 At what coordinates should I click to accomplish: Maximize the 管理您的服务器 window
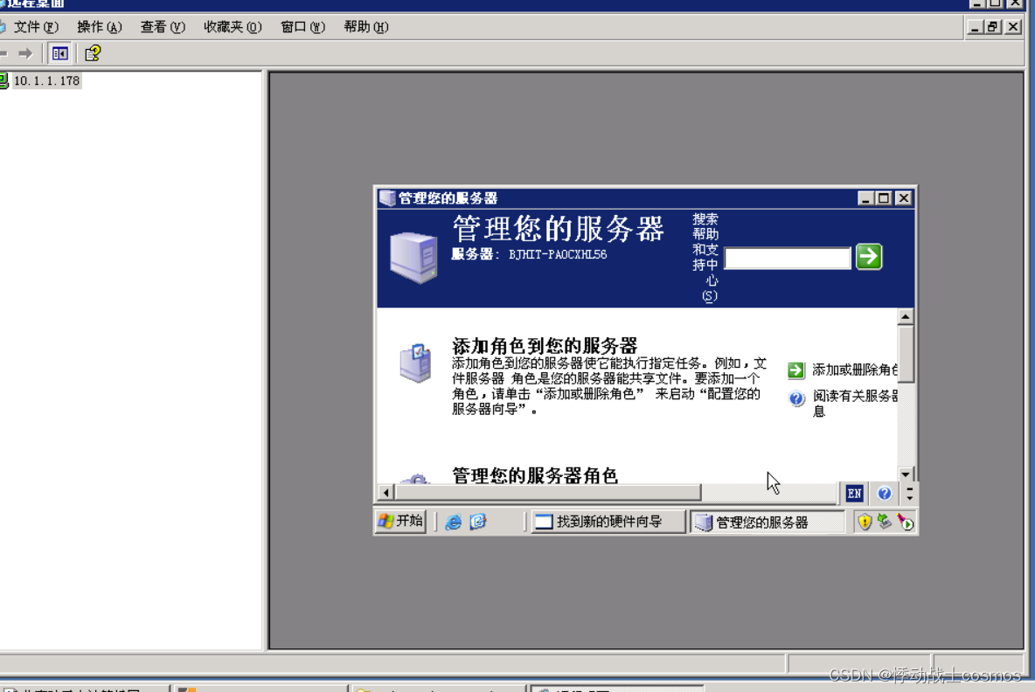point(884,198)
